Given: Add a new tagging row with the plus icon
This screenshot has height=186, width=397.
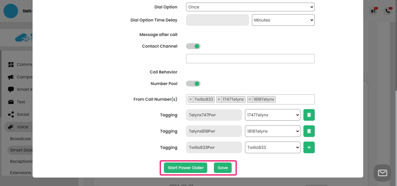Looking at the screenshot, I should tap(309, 147).
